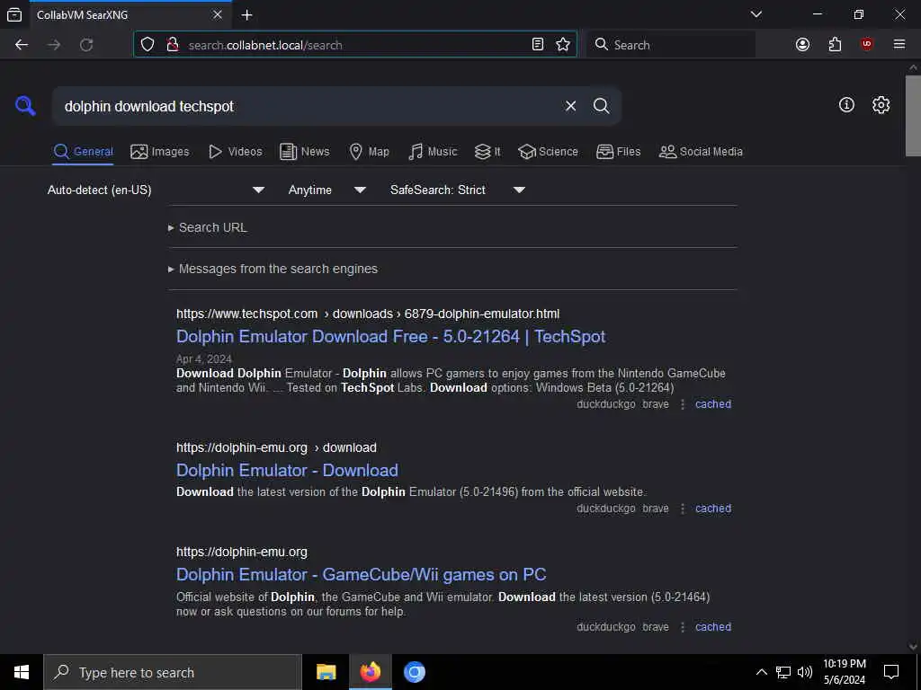Open the tracking protection shield icon
Viewport: 921px width, 690px height.
tap(148, 45)
